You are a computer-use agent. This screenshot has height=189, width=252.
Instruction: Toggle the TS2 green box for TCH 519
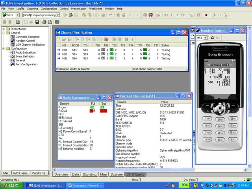pos(111,54)
